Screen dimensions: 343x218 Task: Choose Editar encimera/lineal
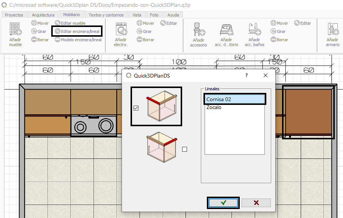pyautogui.click(x=77, y=31)
